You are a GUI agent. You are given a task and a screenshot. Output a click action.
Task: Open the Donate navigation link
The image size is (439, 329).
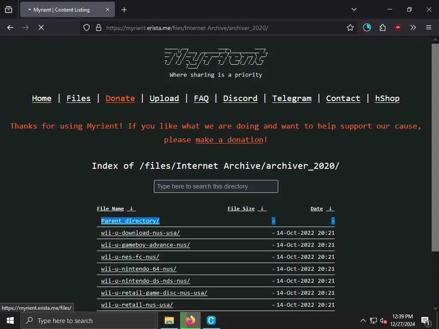(x=120, y=99)
